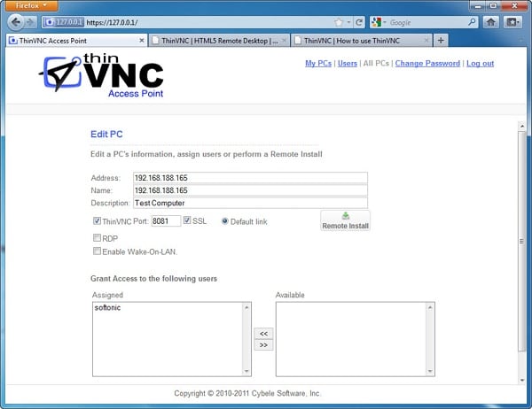
Task: Toggle the ThinVNC Port checkbox
Action: (x=97, y=221)
